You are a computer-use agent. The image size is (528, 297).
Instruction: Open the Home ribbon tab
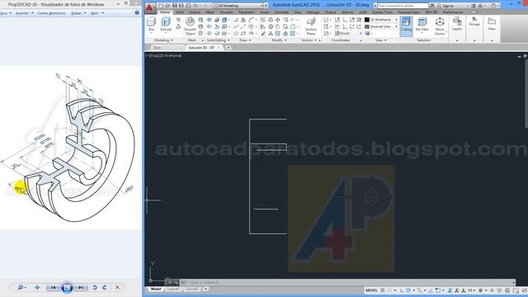(165, 12)
